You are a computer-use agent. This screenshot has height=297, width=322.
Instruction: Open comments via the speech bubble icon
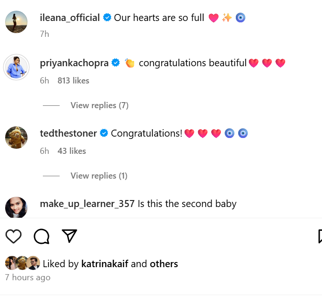pos(41,236)
